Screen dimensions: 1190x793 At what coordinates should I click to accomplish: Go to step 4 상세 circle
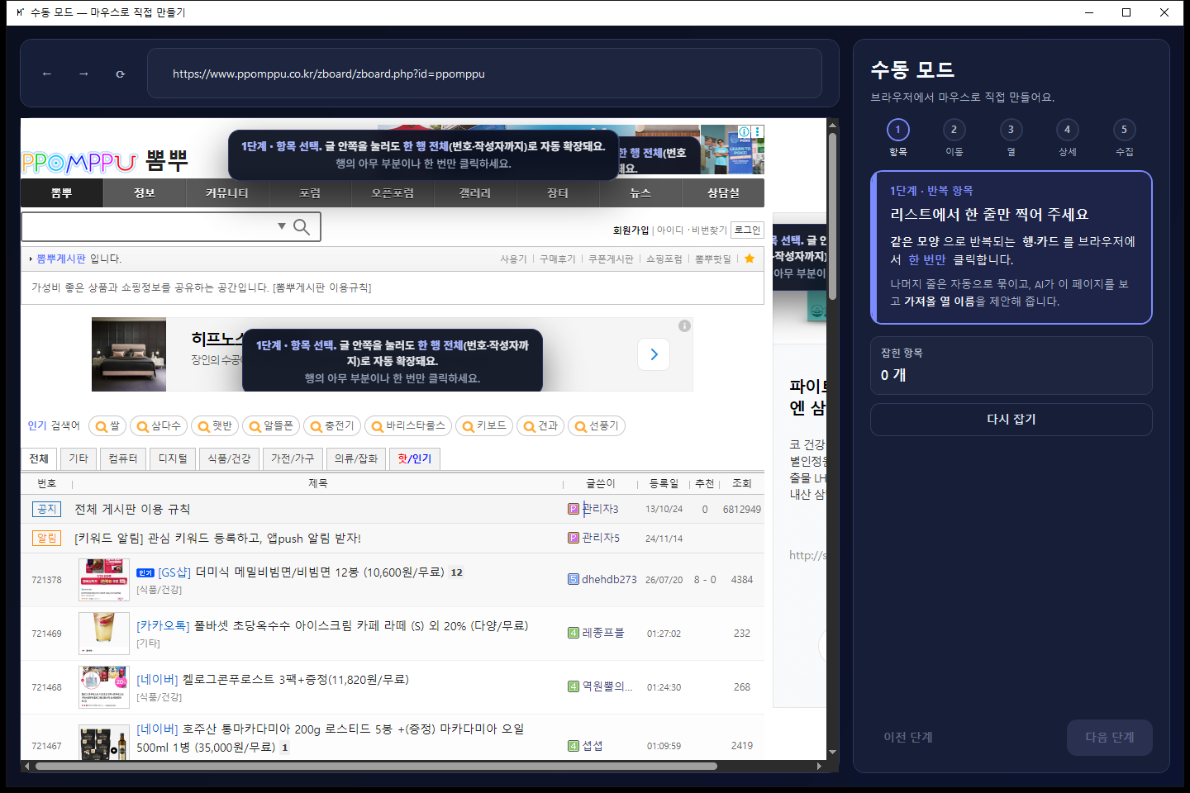tap(1068, 130)
